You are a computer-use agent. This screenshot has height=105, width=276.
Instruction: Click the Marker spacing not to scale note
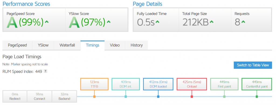[25, 64]
